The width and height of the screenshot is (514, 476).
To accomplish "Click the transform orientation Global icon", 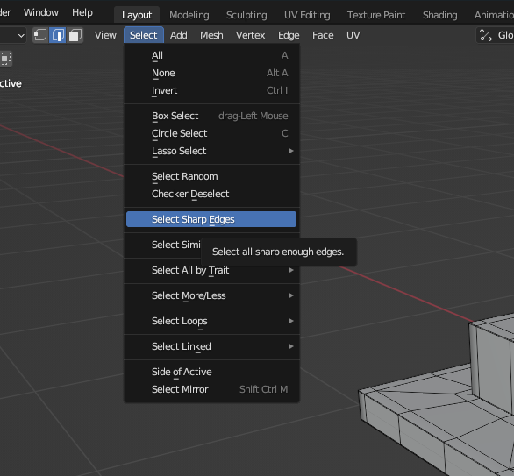I will (486, 35).
